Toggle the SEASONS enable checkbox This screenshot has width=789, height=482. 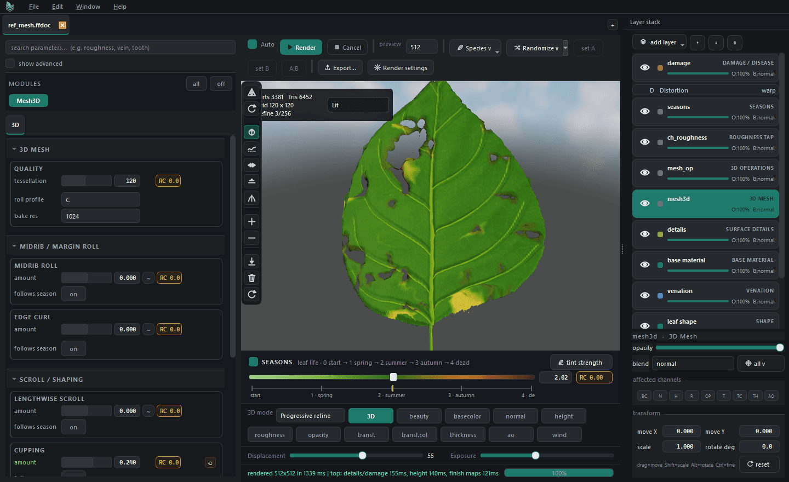[253, 362]
